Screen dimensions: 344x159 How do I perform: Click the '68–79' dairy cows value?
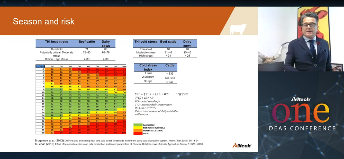click(x=106, y=52)
